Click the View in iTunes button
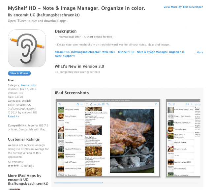Viewport: 211px width, 190px height. (19, 73)
